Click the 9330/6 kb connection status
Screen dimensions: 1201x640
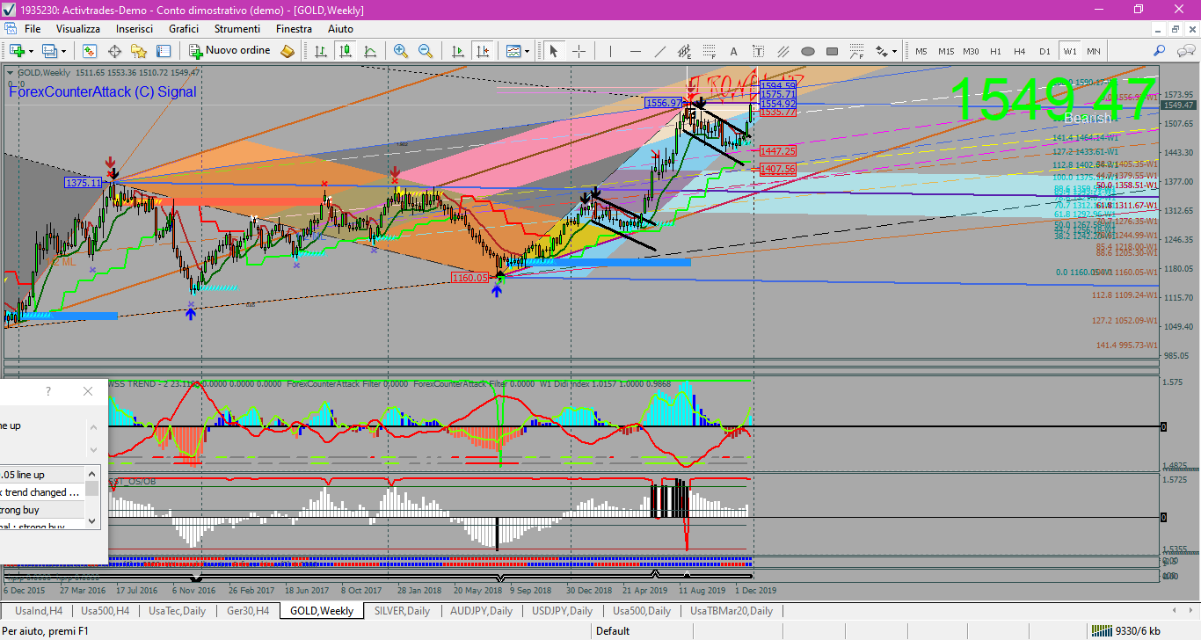[x=1125, y=630]
